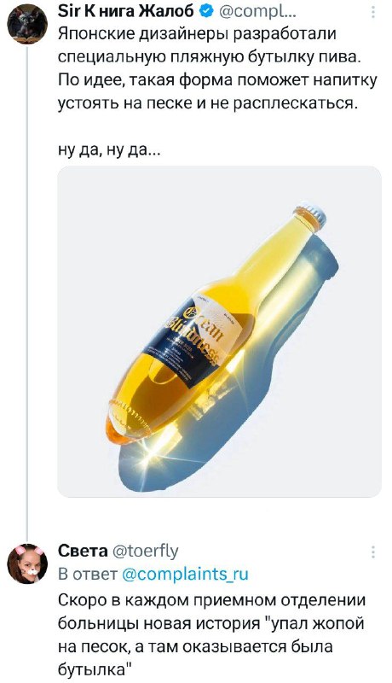
Task: Open the three-dot menu on Света's reply
Action: point(373,552)
